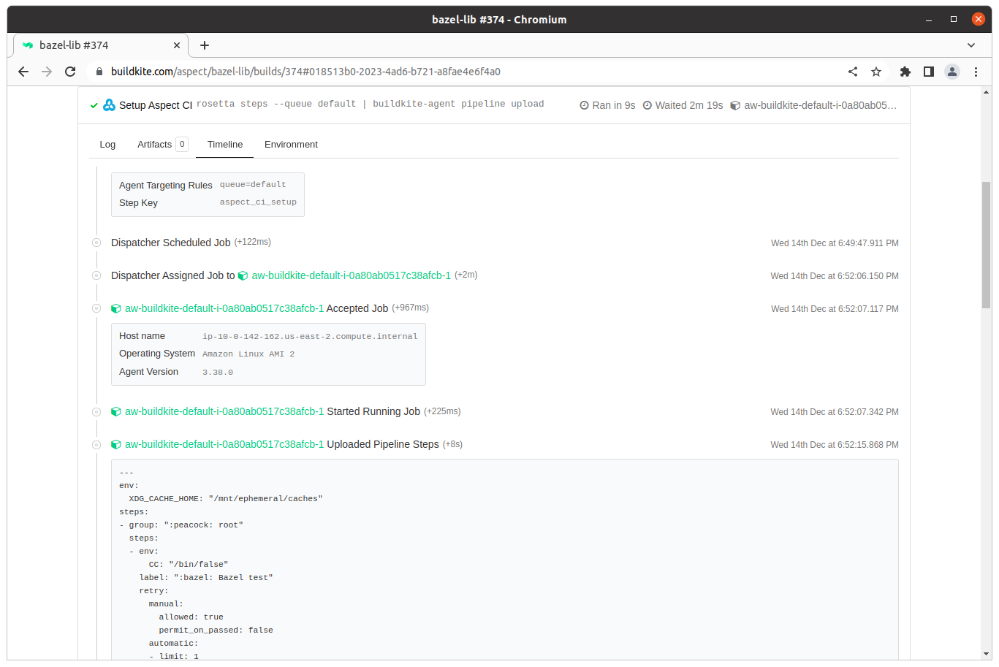Click the Setup Aspect CI pipeline icon
Viewport: 999px width, 667px height.
click(x=109, y=105)
